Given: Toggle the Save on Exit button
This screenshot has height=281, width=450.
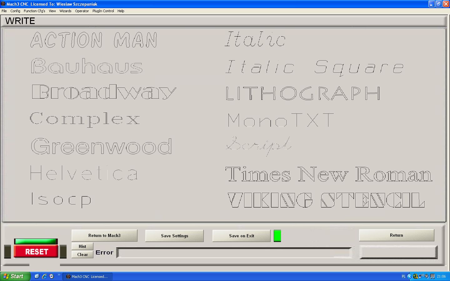Looking at the screenshot, I should (242, 236).
